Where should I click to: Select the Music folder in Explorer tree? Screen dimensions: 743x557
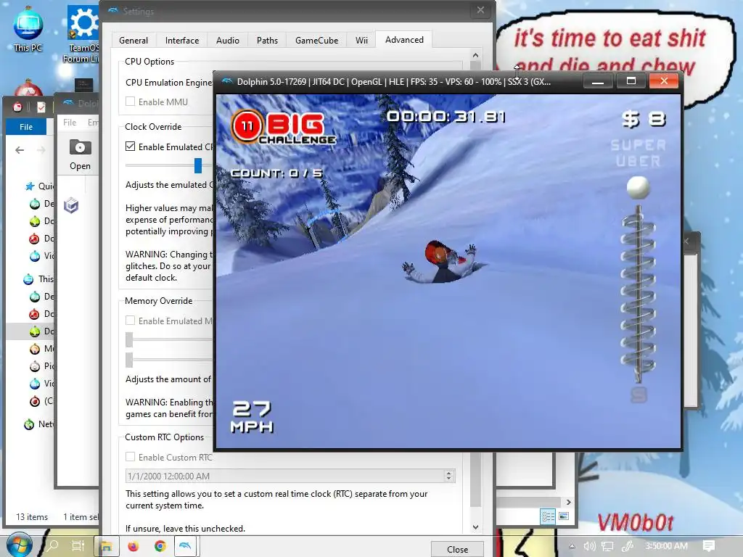point(41,349)
